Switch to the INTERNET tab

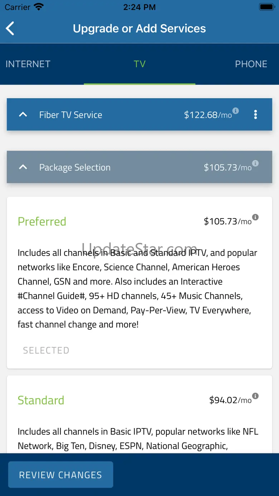pos(28,64)
